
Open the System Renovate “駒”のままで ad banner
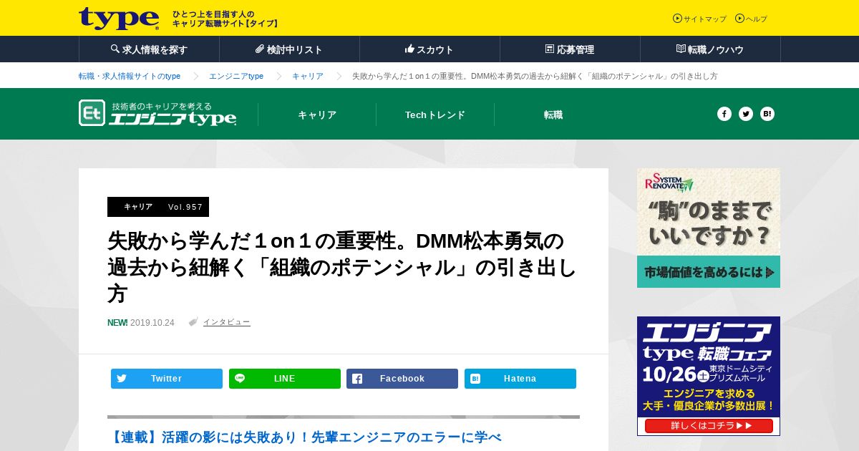point(709,228)
